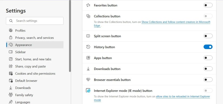Click the Apps button row icon
Viewport: 223px width, 104px height.
88,58
